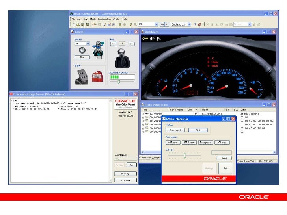The width and height of the screenshot is (287, 215).
Task: Click the ABS error alert button
Action: 172,142
